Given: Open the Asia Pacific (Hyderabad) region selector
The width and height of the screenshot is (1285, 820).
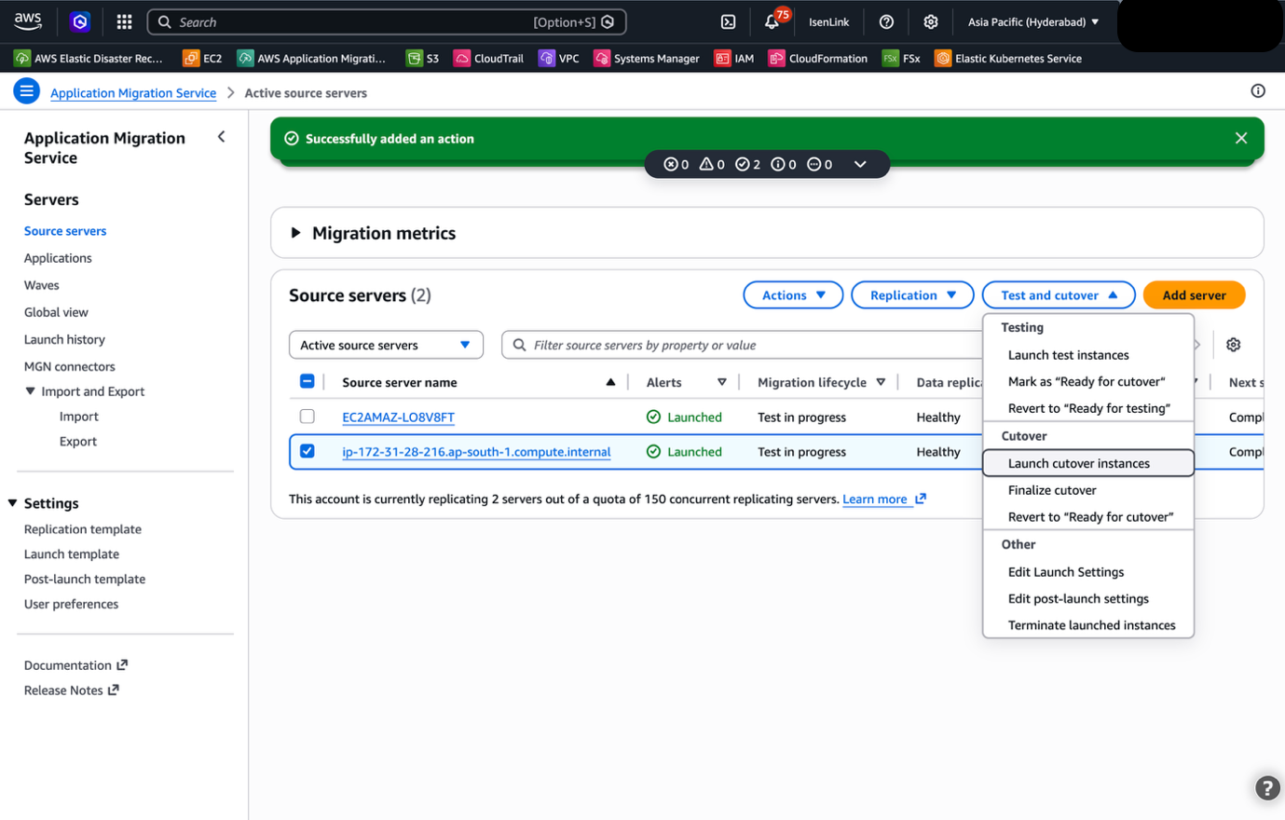Looking at the screenshot, I should tap(1033, 21).
